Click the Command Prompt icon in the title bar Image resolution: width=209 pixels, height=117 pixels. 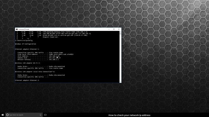(x=17, y=29)
